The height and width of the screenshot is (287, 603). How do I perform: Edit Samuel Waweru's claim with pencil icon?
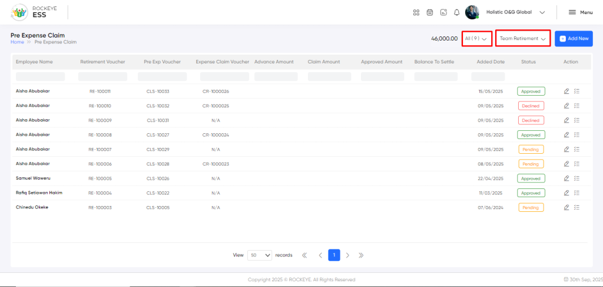[x=566, y=178]
